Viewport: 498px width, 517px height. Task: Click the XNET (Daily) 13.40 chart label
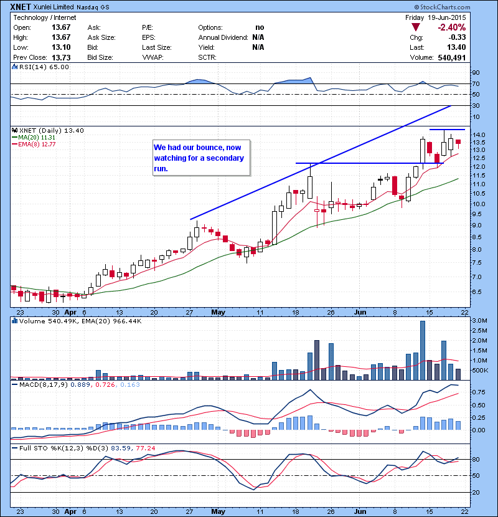(x=52, y=131)
